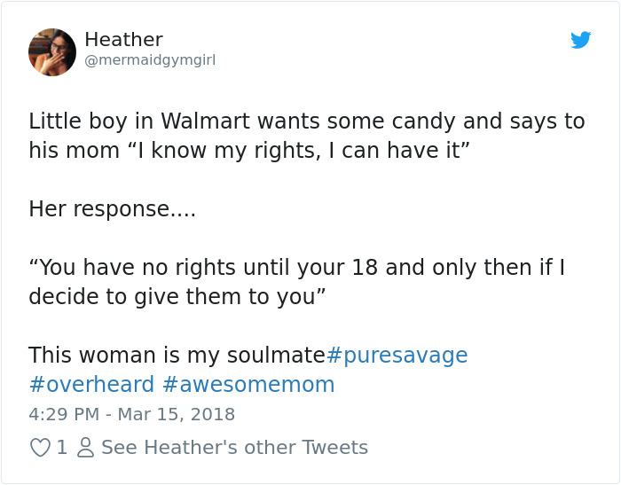Screen dimensions: 621x485
Task: Open the #puresavage hashtag
Action: point(397,356)
